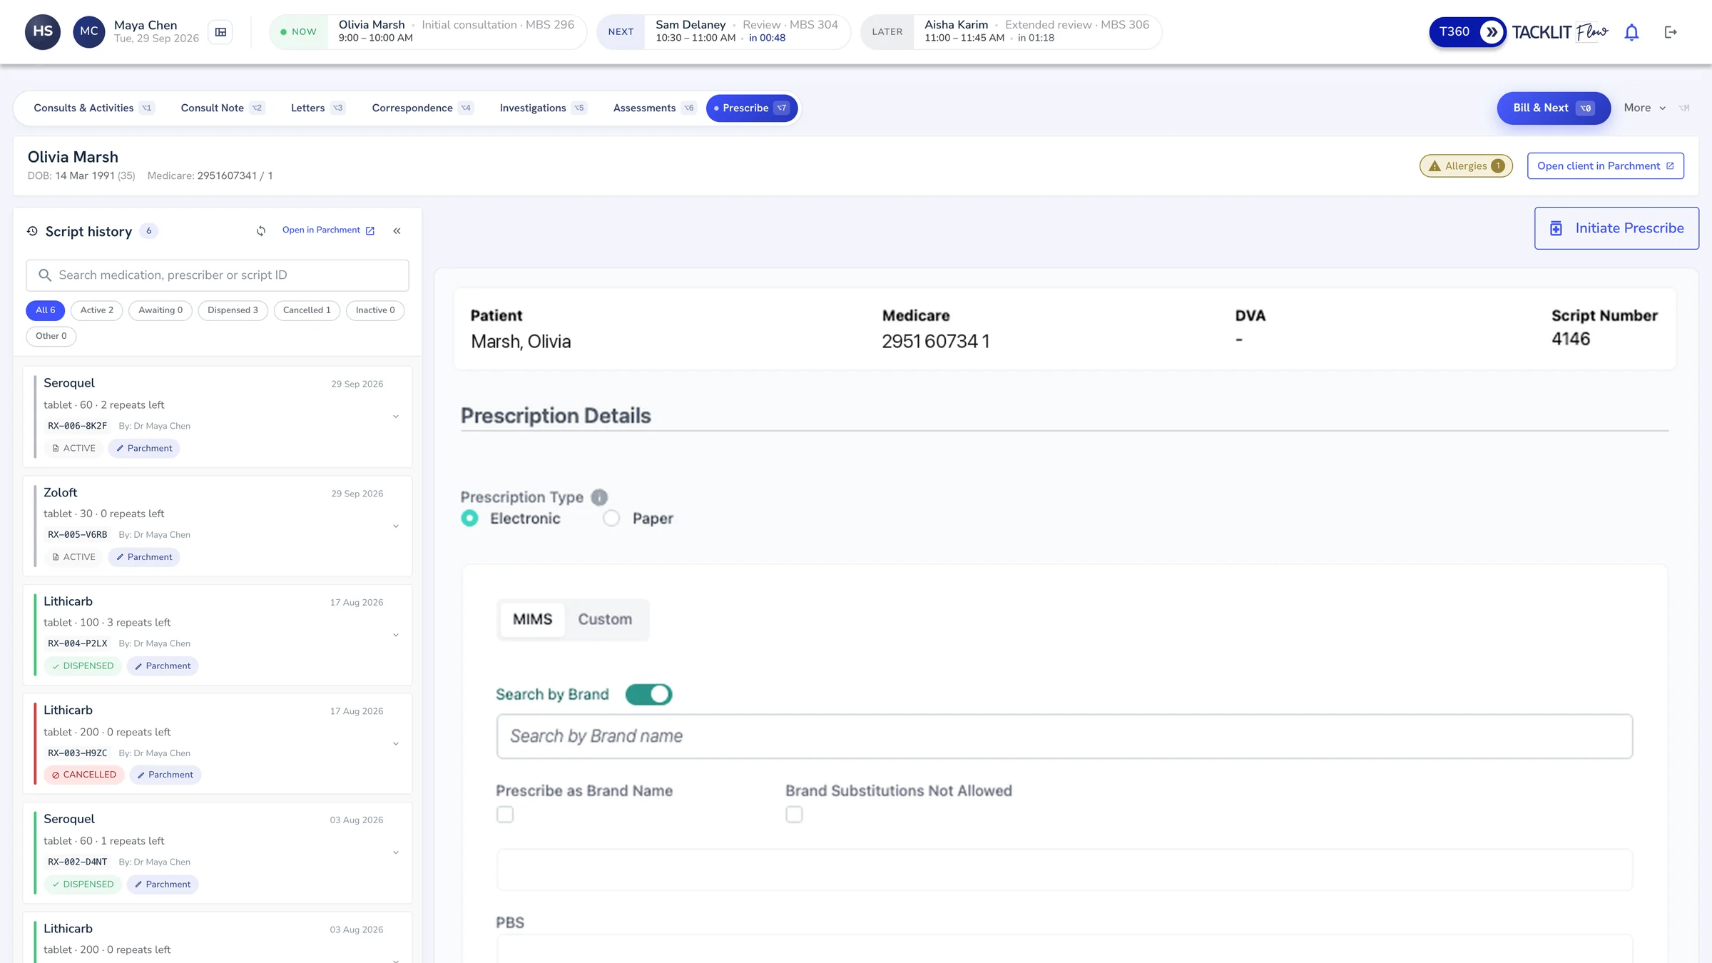Image resolution: width=1712 pixels, height=963 pixels.
Task: Click the notifications bell icon
Action: coord(1631,32)
